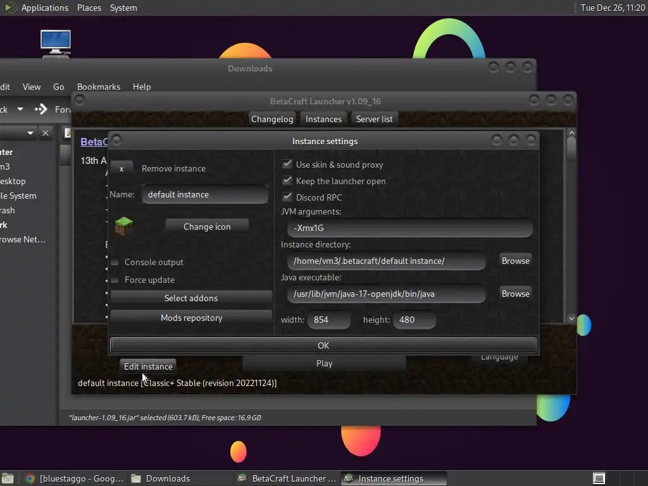This screenshot has width=648, height=486.
Task: Click the Instance settings taskbar entry
Action: coord(394,478)
